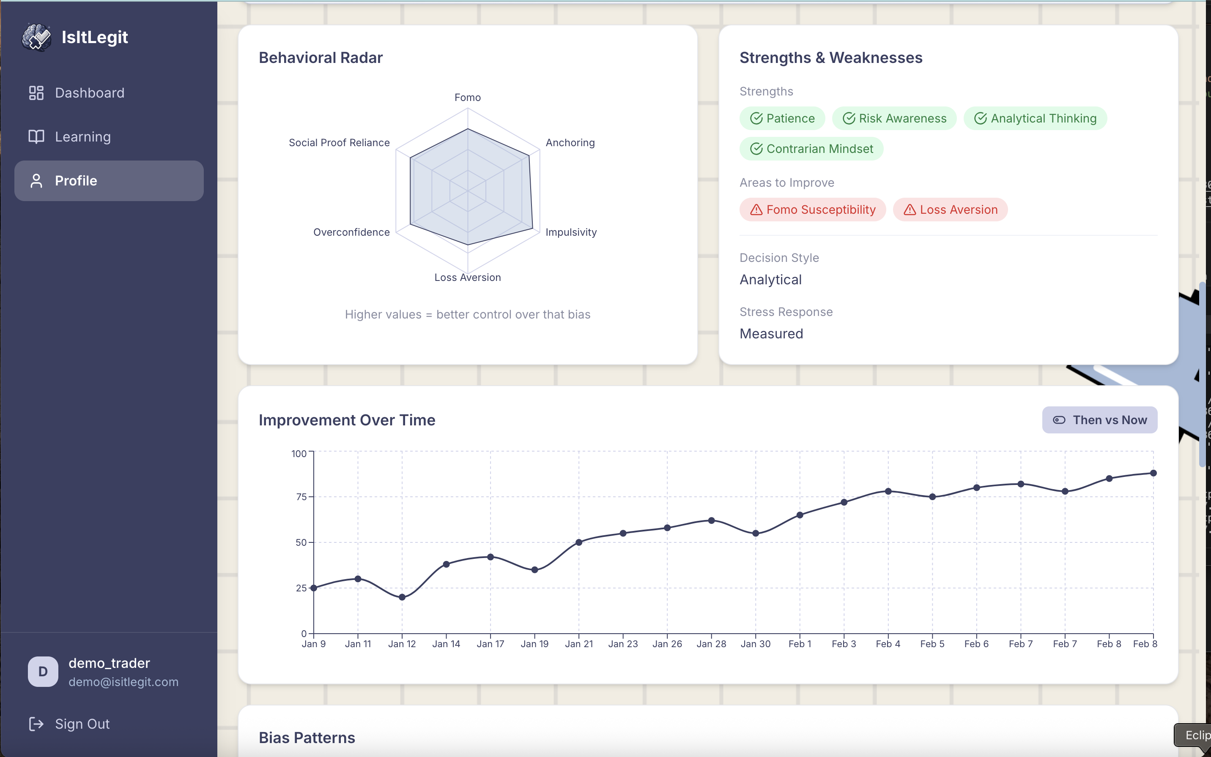Click the Patience checkmark circle icon
This screenshot has width=1211, height=757.
pos(756,119)
